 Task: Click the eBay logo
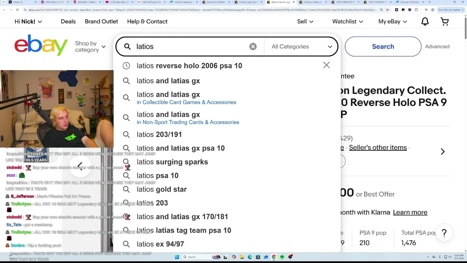coord(41,45)
